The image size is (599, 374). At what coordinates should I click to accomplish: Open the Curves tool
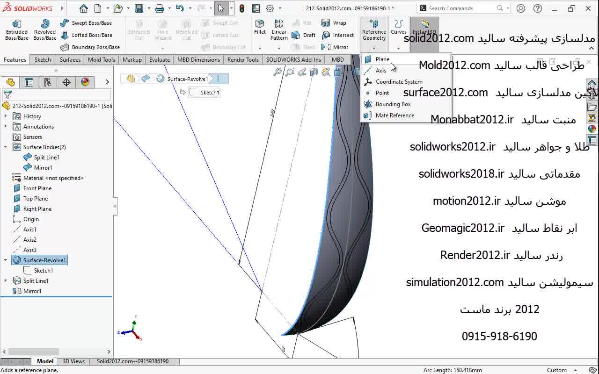pos(399,27)
